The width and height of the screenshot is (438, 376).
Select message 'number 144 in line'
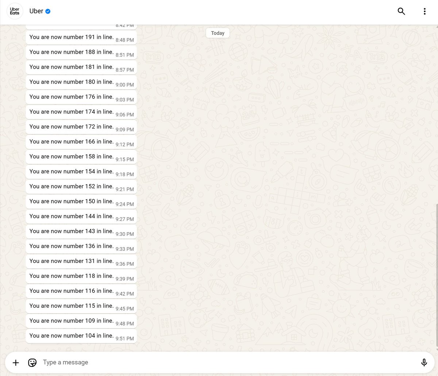81,218
